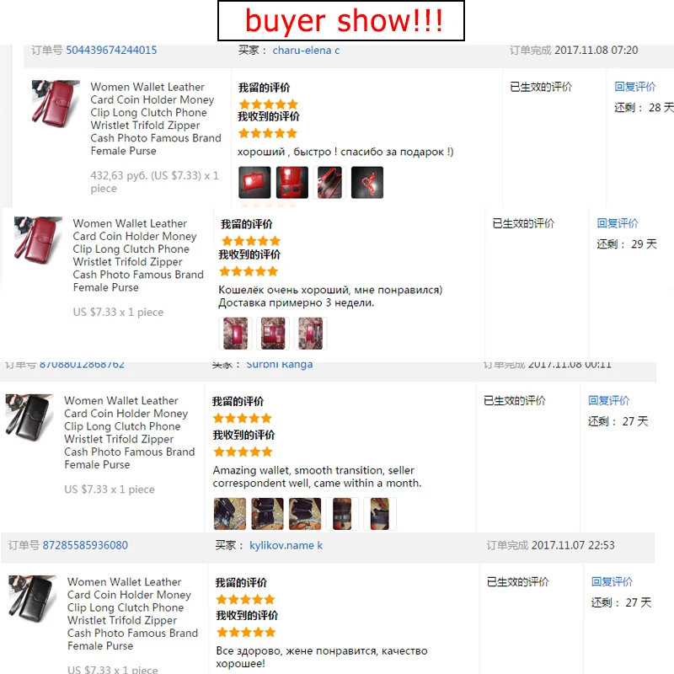The width and height of the screenshot is (674, 674).
Task: Click five-star rating above хороший, быстро review
Action: click(x=268, y=133)
